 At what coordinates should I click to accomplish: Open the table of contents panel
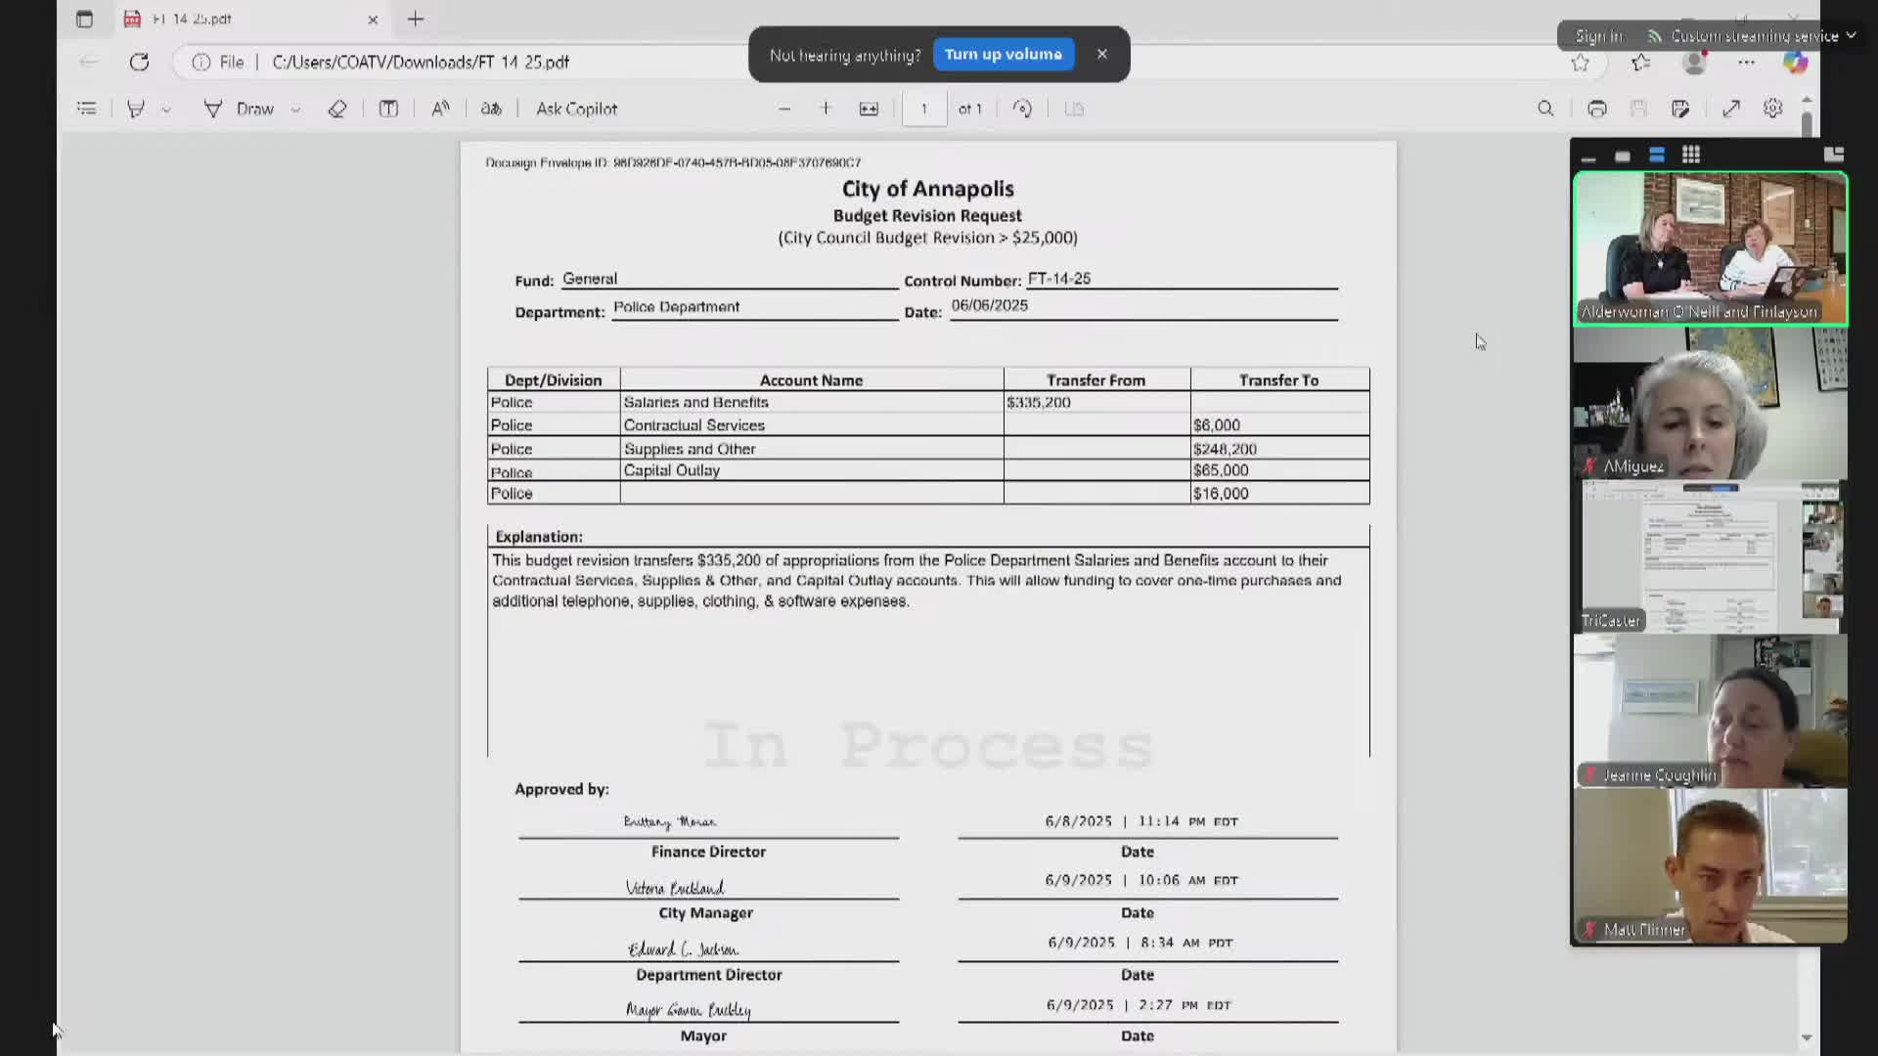pos(87,109)
